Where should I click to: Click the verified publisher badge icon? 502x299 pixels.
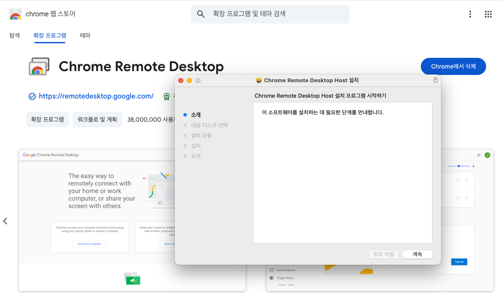(32, 96)
